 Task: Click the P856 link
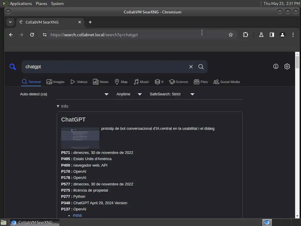77,216
